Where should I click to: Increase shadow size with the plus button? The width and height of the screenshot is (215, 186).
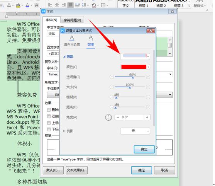(148, 87)
